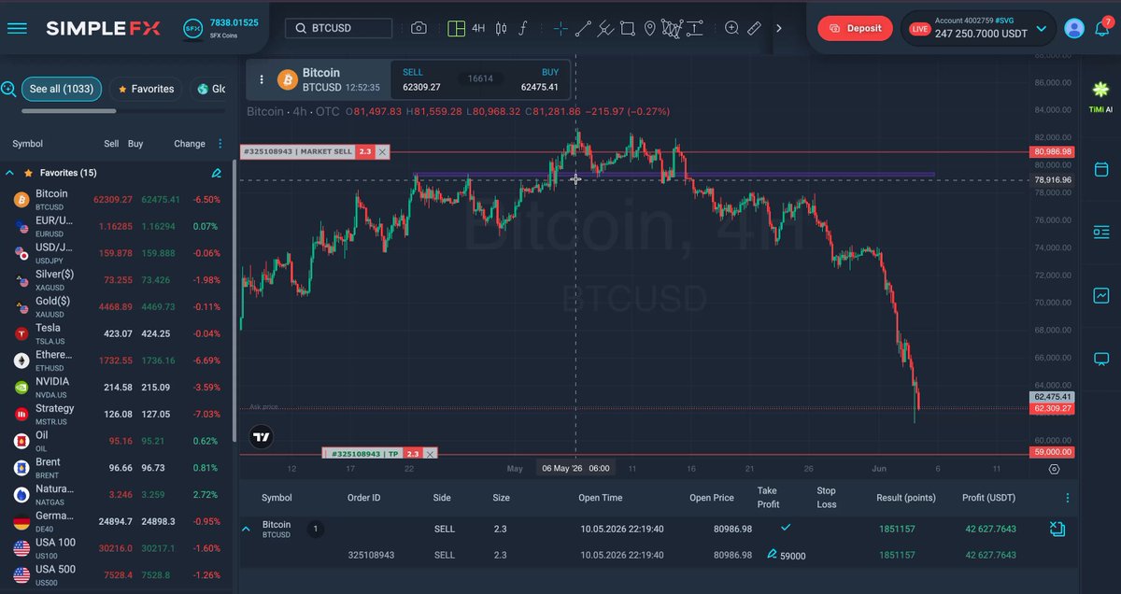This screenshot has width=1121, height=594.
Task: Click SELL at 62309.27
Action: (421, 79)
